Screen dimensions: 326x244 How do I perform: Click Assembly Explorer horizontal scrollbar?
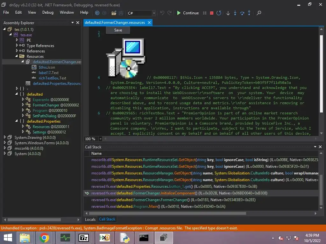tap(34, 220)
